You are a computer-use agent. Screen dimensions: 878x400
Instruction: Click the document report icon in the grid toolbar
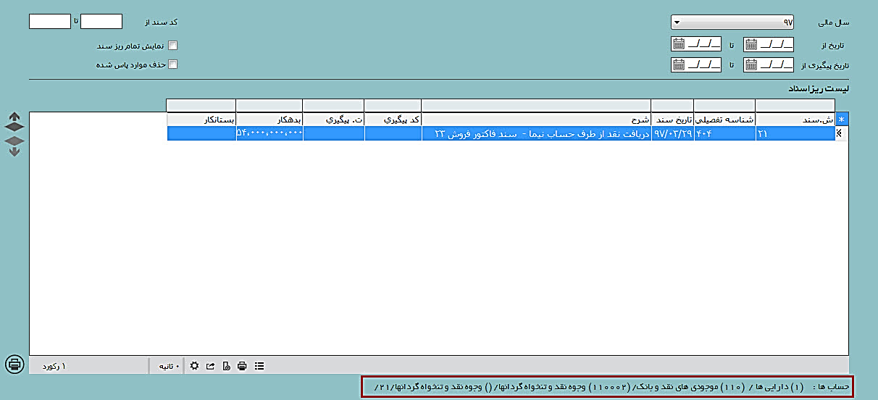click(226, 366)
